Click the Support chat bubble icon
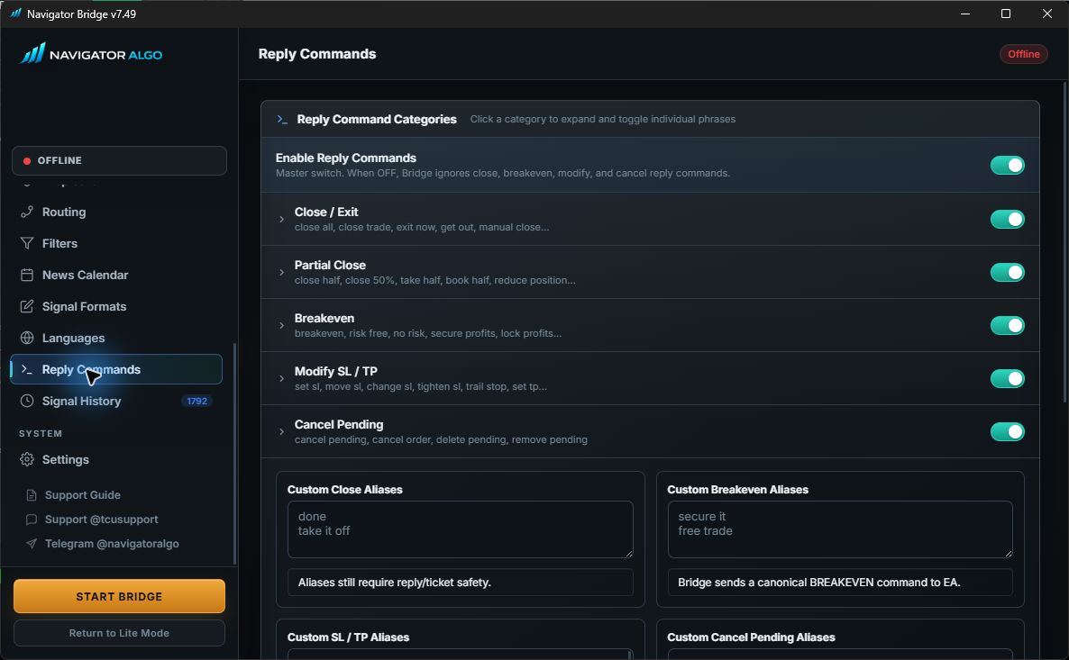Viewport: 1069px width, 660px height. click(31, 520)
